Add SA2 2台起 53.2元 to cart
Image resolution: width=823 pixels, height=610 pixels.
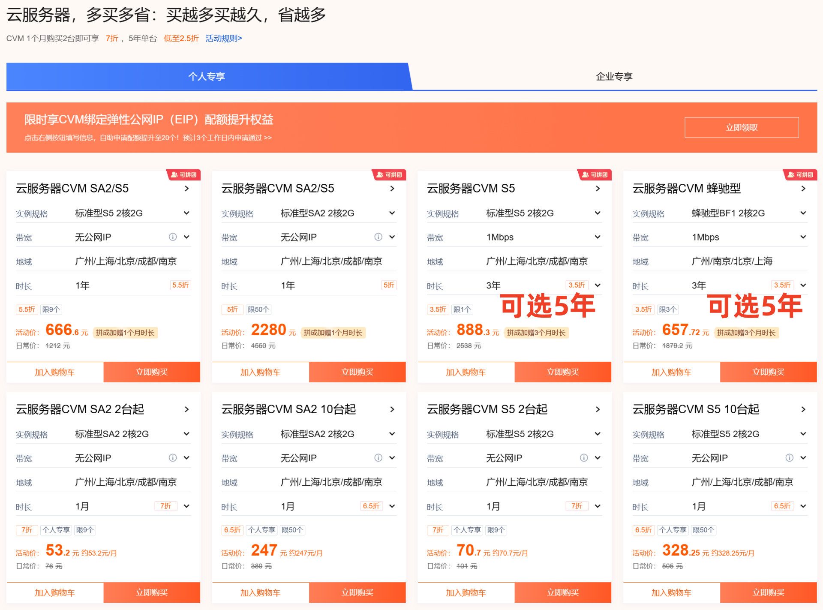coord(55,592)
